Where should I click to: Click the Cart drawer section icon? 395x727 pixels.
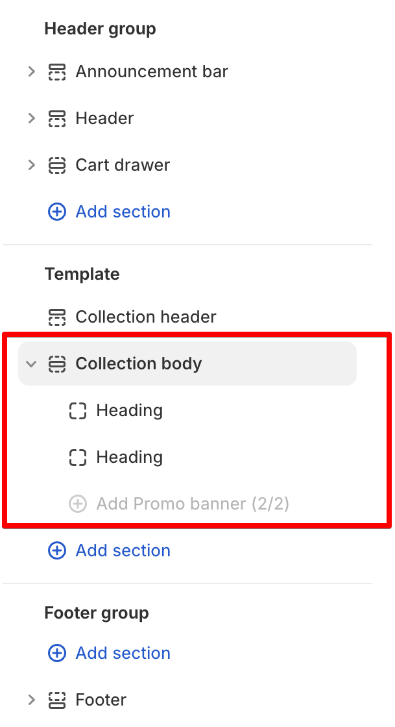[57, 165]
